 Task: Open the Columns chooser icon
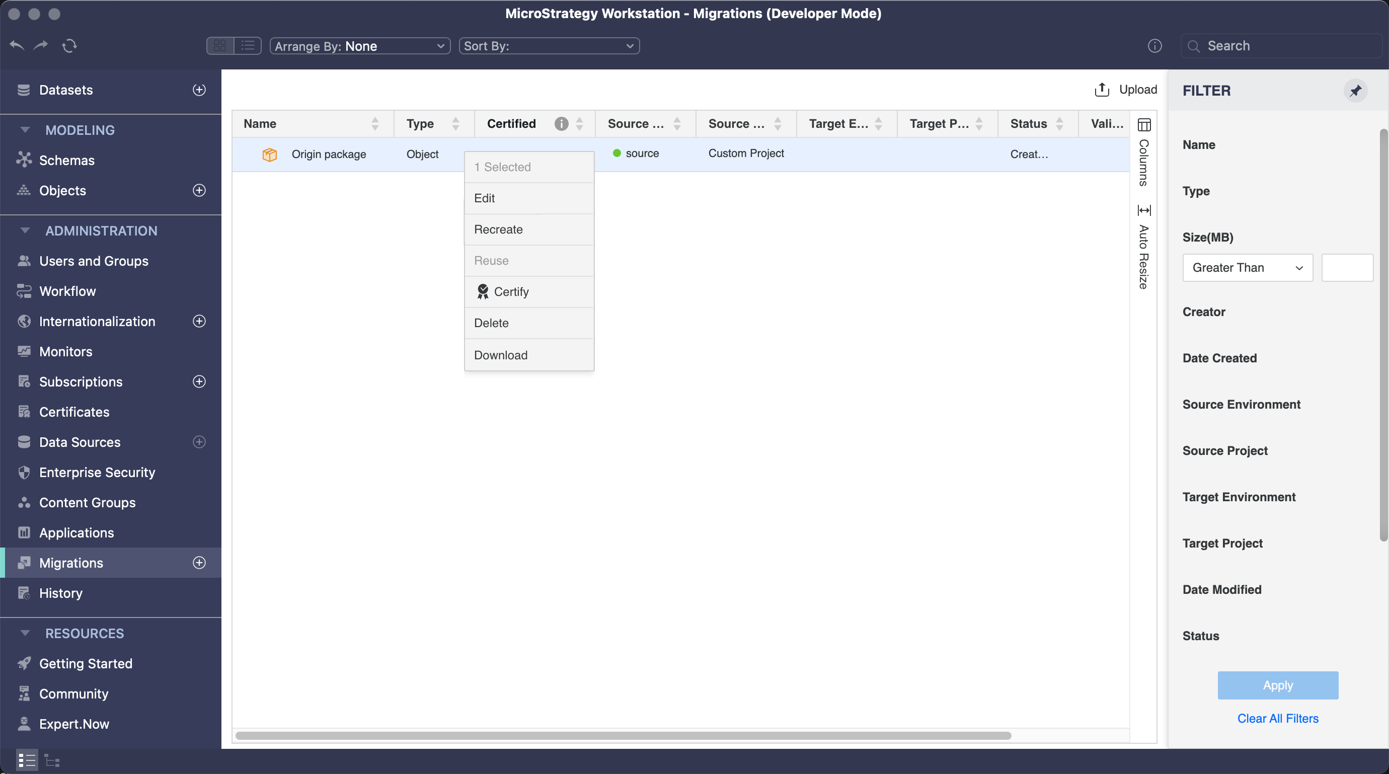click(1143, 125)
